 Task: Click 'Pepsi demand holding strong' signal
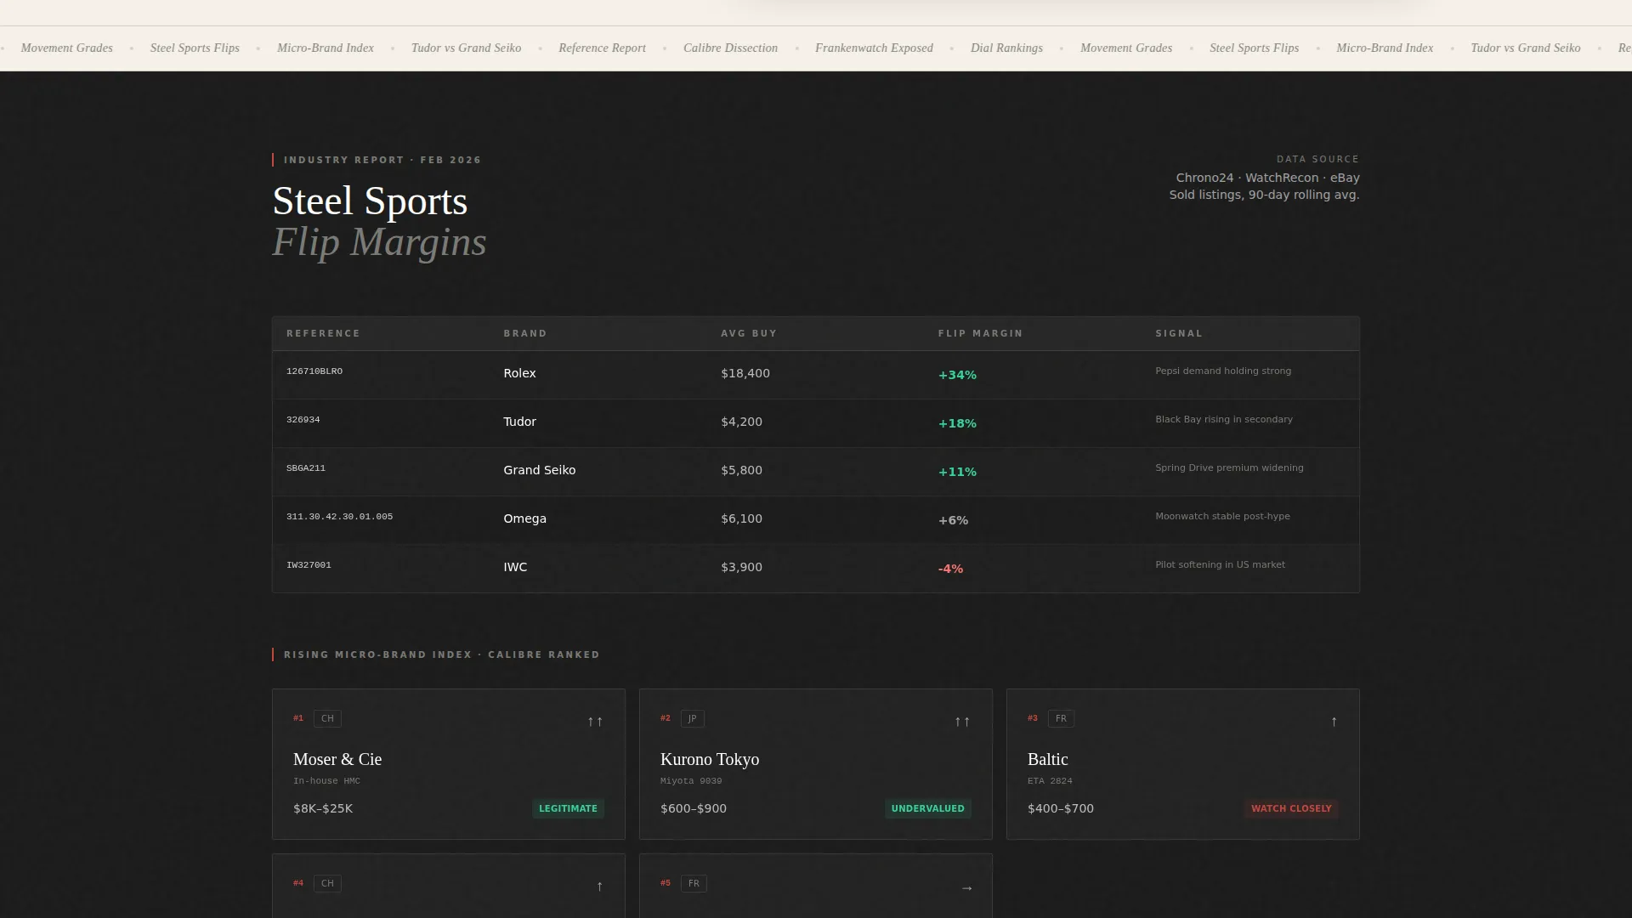pyautogui.click(x=1223, y=371)
